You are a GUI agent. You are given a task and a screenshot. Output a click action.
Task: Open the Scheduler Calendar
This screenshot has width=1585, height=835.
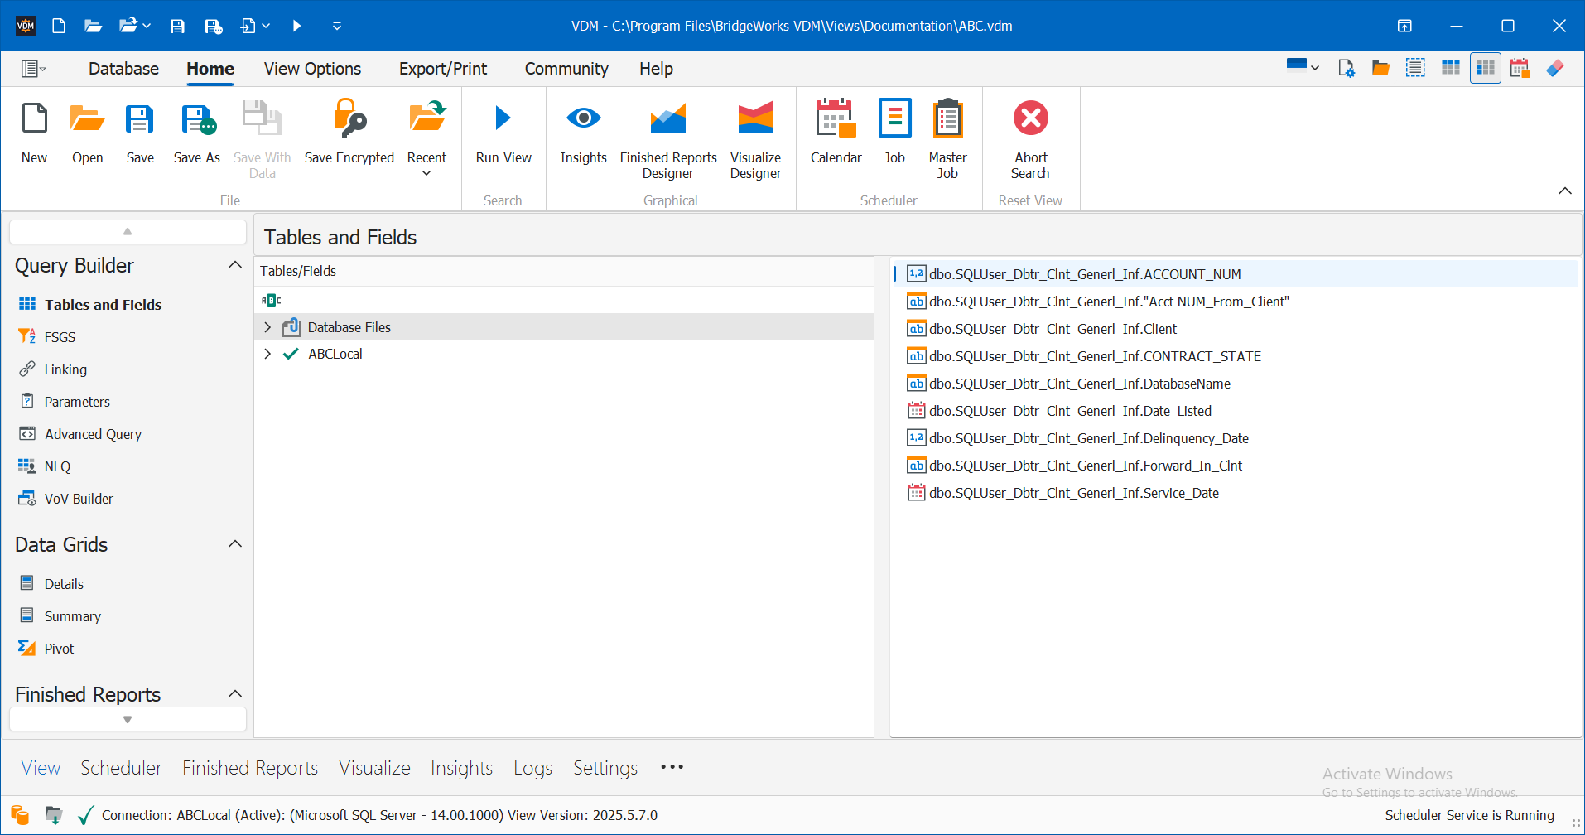coord(835,137)
